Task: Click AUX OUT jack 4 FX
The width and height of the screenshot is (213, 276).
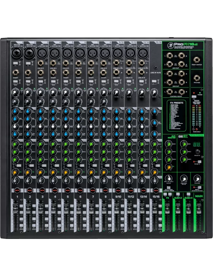Action: [x=181, y=64]
